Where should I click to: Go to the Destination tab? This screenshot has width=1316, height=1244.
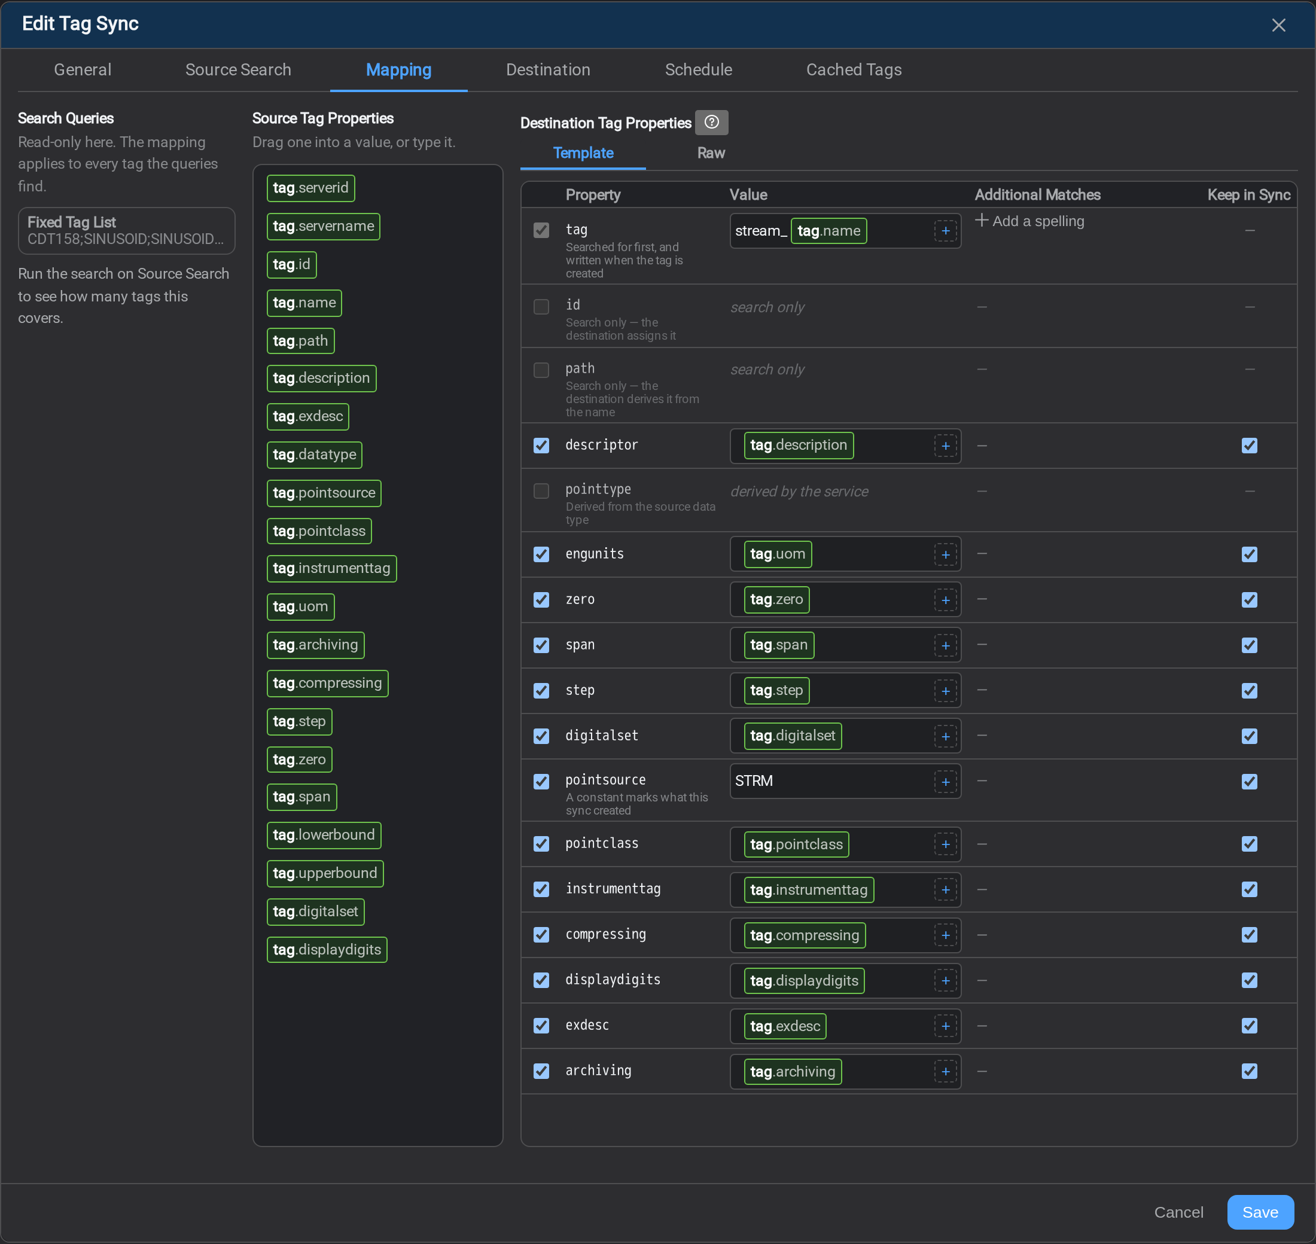(548, 69)
